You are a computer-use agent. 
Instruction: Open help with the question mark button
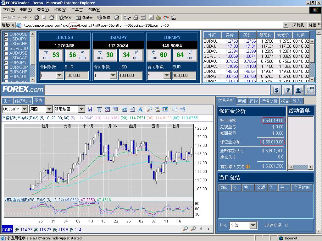(288, 90)
